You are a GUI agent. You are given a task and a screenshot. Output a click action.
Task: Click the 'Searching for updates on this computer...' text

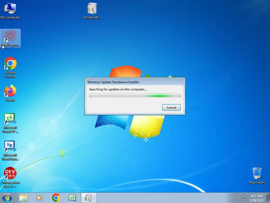[118, 89]
